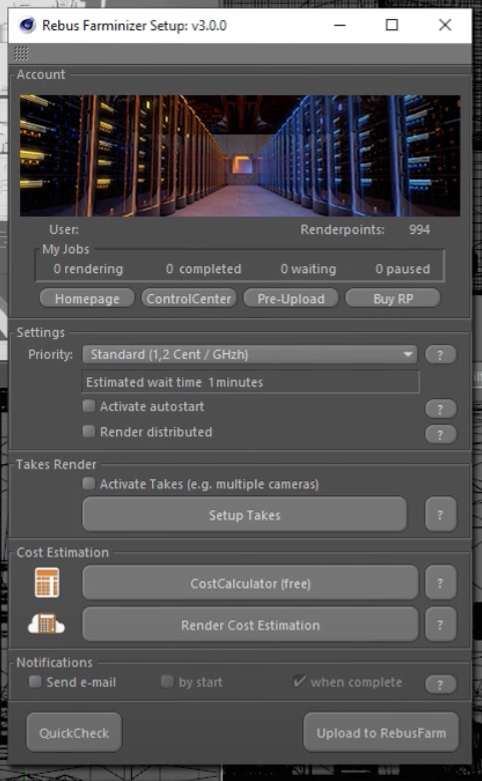Viewport: 482px width, 781px height.
Task: Click the Pre-Upload button
Action: (x=290, y=299)
